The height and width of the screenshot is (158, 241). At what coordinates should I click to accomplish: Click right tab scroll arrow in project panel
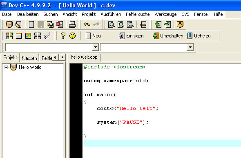pyautogui.click(x=62, y=57)
